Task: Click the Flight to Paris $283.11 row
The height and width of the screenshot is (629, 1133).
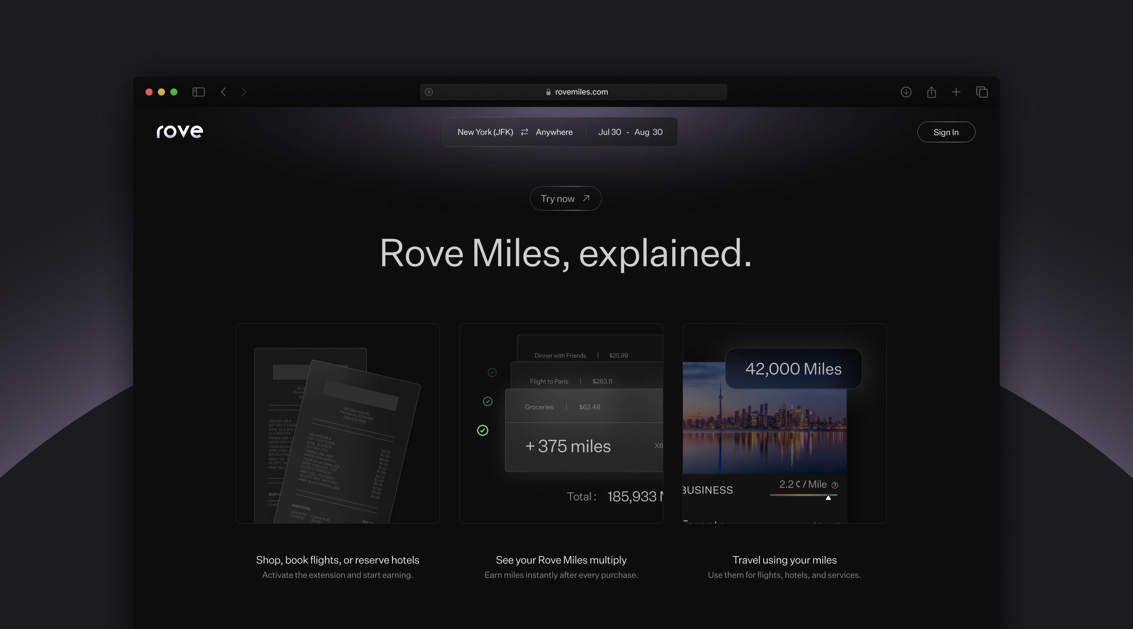Action: [x=587, y=375]
